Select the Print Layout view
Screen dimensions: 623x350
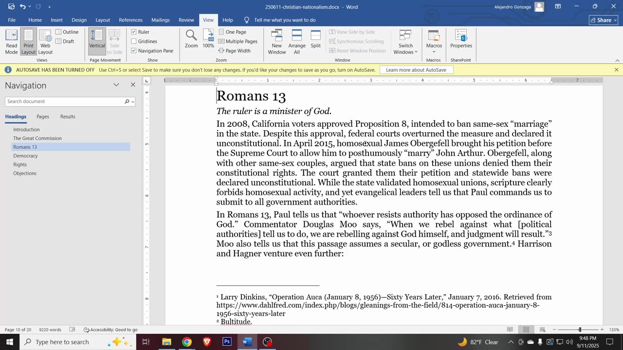pyautogui.click(x=28, y=42)
